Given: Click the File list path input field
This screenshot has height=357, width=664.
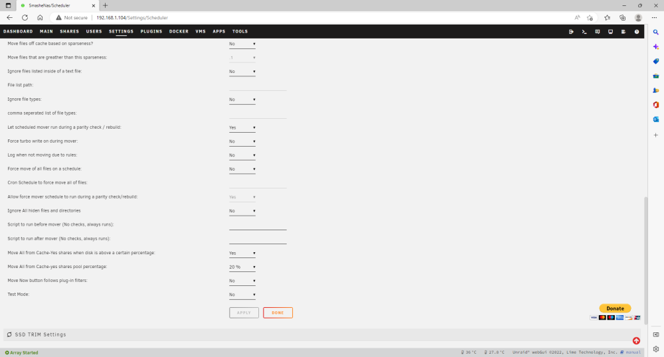Looking at the screenshot, I should [x=258, y=86].
